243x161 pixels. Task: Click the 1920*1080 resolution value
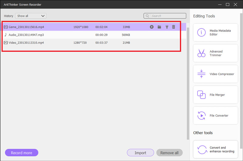[81, 27]
